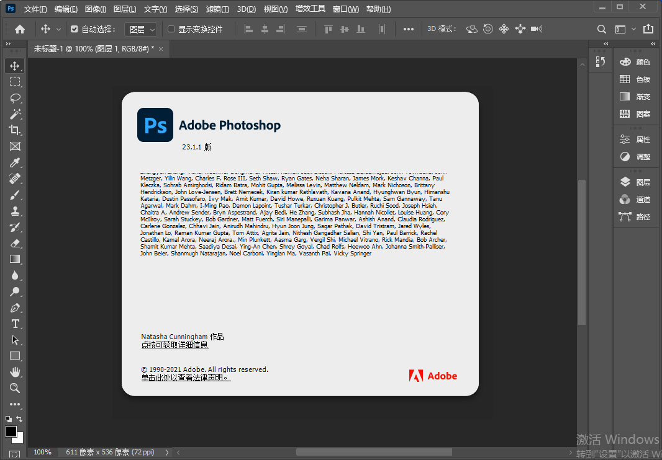The height and width of the screenshot is (460, 662).
Task: Open the History panel icon
Action: 601,61
